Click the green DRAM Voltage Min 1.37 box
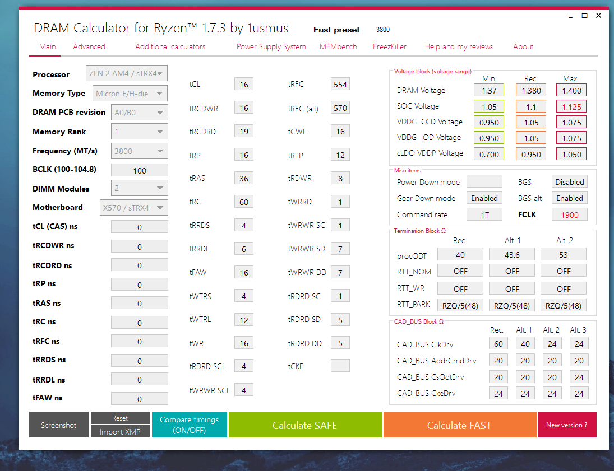This screenshot has width=614, height=471. tap(489, 90)
